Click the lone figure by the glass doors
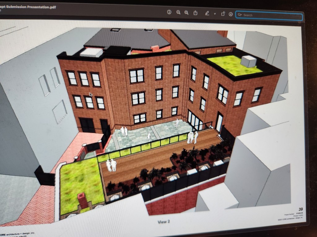This screenshot has height=237, width=317. coord(176,123)
